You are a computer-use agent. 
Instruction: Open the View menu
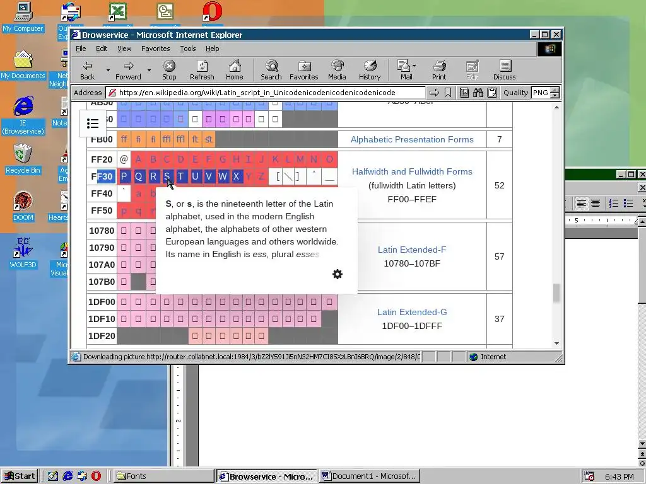[x=124, y=49]
